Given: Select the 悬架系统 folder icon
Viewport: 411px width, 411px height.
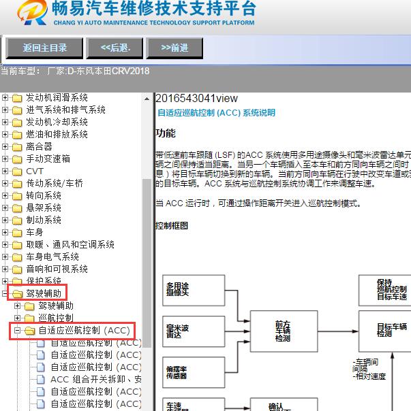Looking at the screenshot, I should 17,208.
